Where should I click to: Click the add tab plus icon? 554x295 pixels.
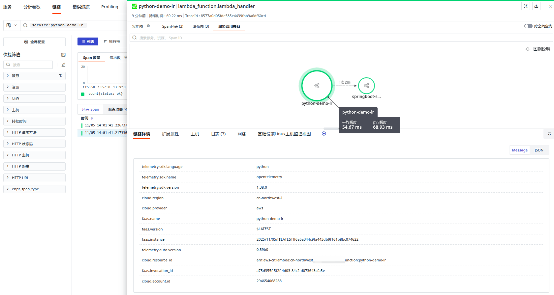point(324,134)
